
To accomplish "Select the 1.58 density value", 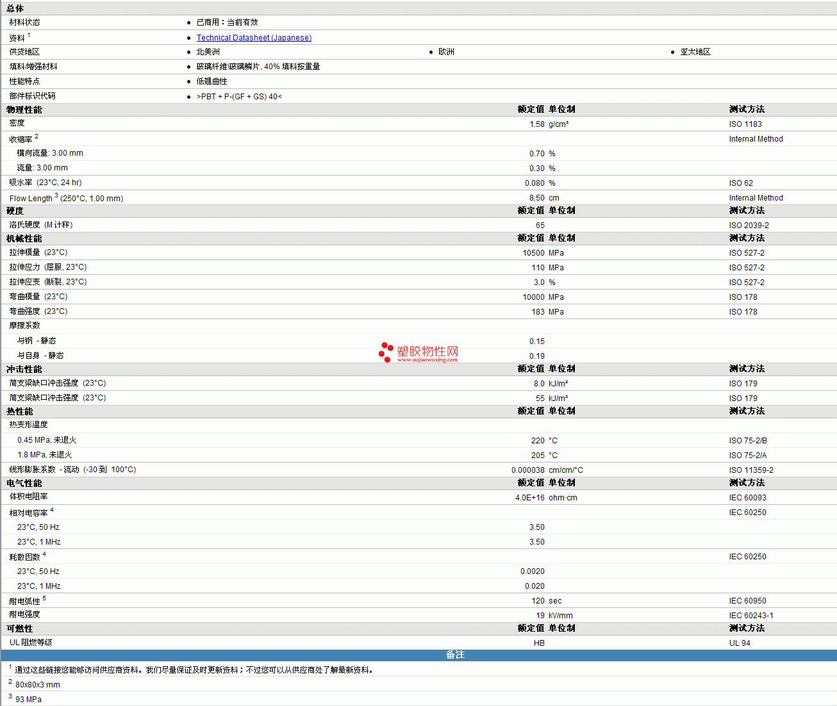I will point(536,124).
